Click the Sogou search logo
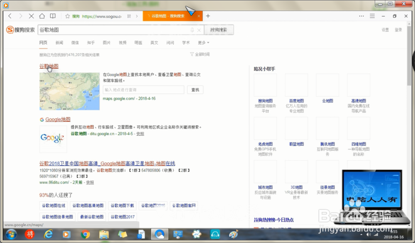 21,30
